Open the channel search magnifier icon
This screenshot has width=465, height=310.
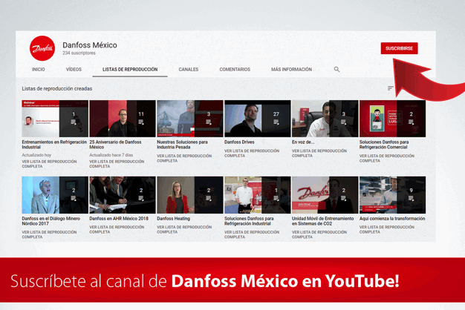336,69
